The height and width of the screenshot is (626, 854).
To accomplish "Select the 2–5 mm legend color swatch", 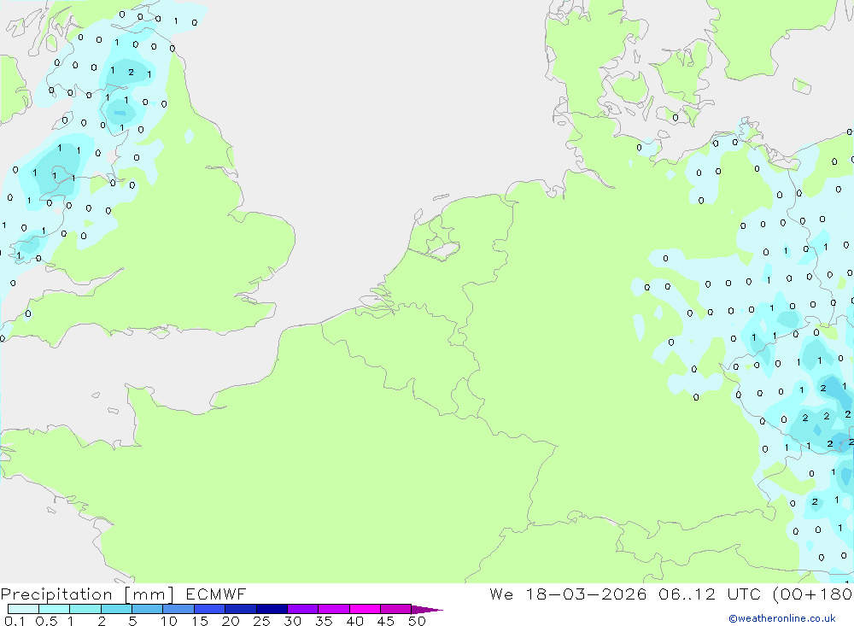I will coord(116,609).
